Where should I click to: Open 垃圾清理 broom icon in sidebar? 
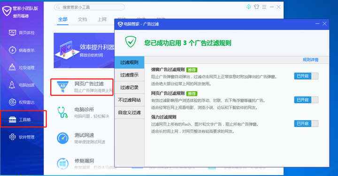tap(12, 67)
